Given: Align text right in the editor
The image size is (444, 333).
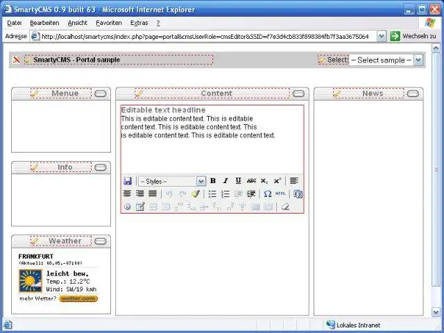Looking at the screenshot, I should (x=140, y=194).
